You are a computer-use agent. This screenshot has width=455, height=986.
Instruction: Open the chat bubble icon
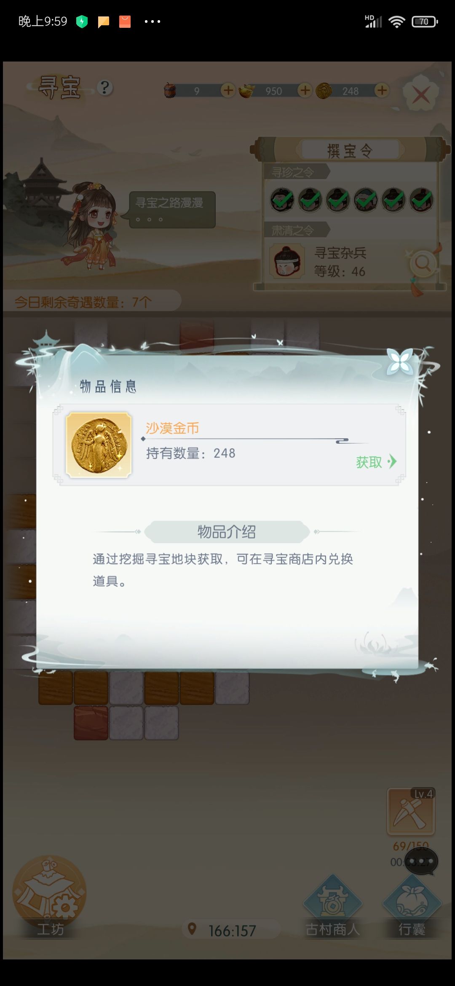click(x=421, y=861)
